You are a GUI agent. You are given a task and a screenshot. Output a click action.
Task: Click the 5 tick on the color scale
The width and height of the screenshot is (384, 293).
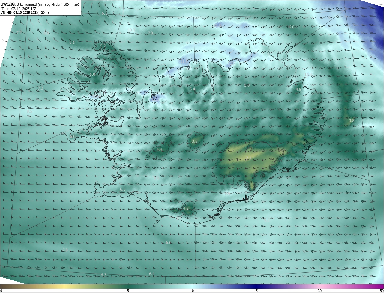click(x=128, y=291)
